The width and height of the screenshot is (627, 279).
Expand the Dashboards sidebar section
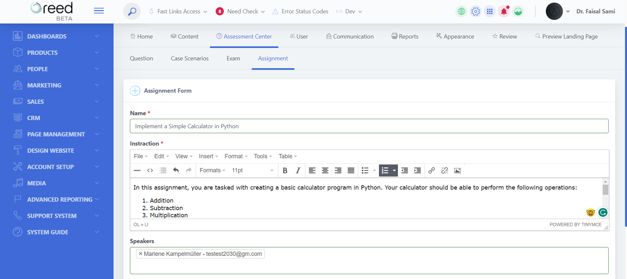point(57,36)
